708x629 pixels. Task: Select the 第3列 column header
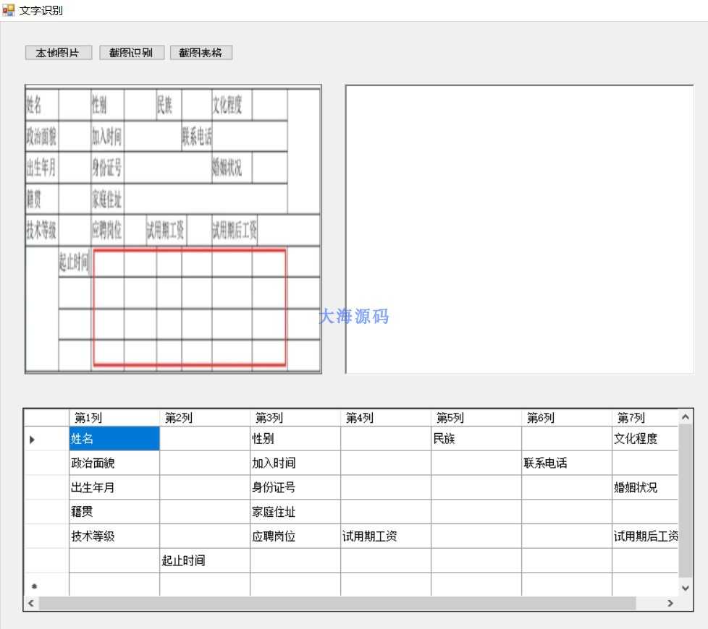[x=295, y=418]
